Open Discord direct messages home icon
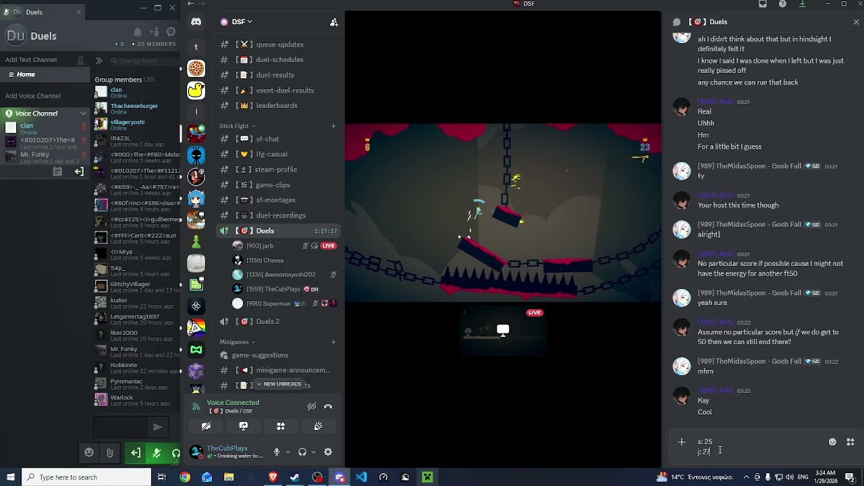The width and height of the screenshot is (864, 486). pos(196,22)
